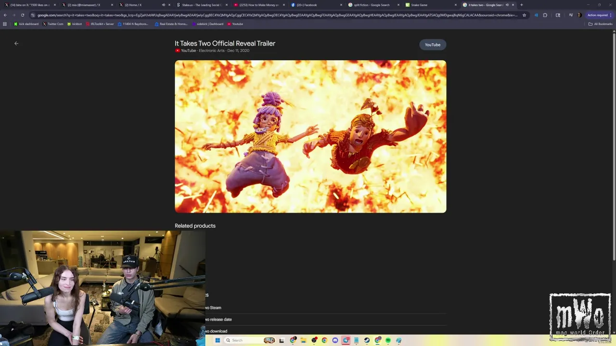Viewport: 616px width, 346px height.
Task: Switch to the 'Home / X' tab
Action: click(144, 5)
